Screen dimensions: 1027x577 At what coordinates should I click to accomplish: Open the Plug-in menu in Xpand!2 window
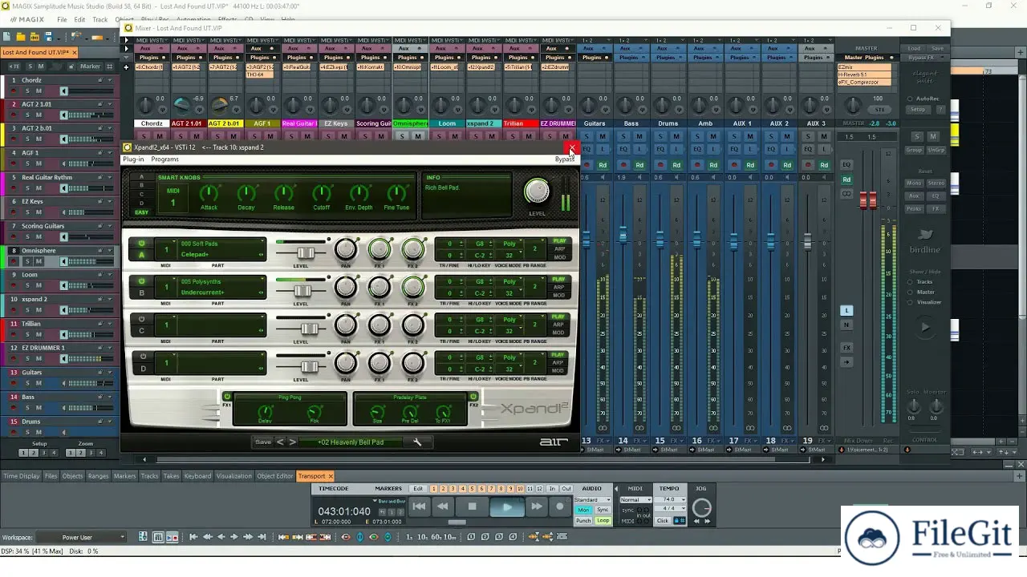pos(133,159)
